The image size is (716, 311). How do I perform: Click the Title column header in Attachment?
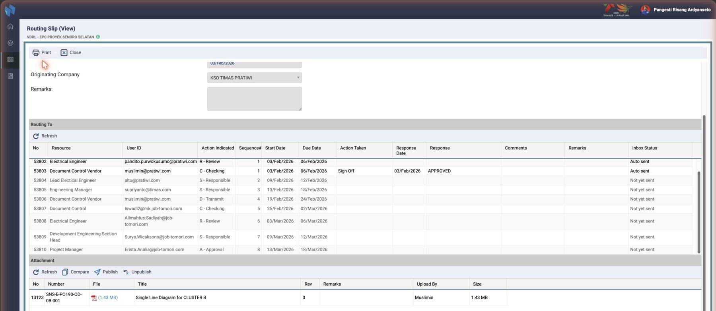click(217, 284)
